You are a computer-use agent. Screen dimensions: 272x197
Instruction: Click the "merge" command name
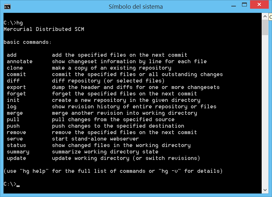click(15, 113)
